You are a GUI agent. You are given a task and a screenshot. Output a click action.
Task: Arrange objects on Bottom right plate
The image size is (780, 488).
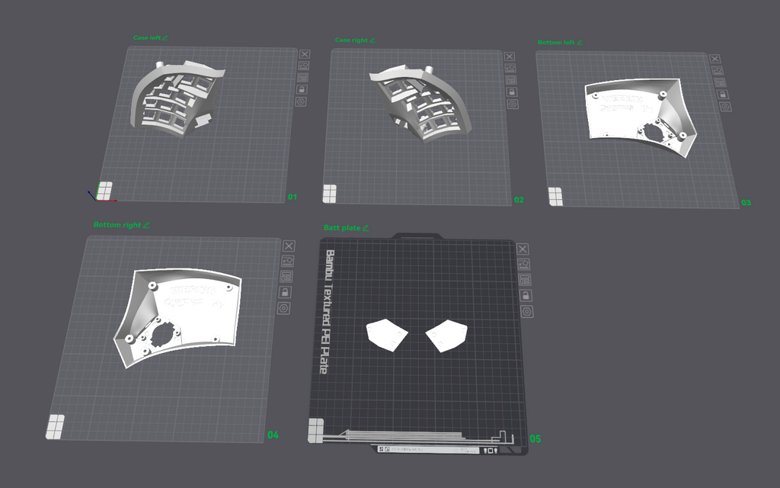coord(286,277)
